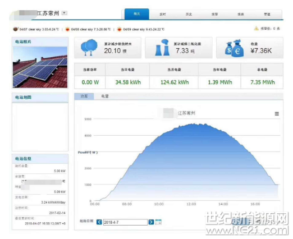The width and height of the screenshot is (293, 239).
Task: Select the 报警 tab
Action: 214,14
